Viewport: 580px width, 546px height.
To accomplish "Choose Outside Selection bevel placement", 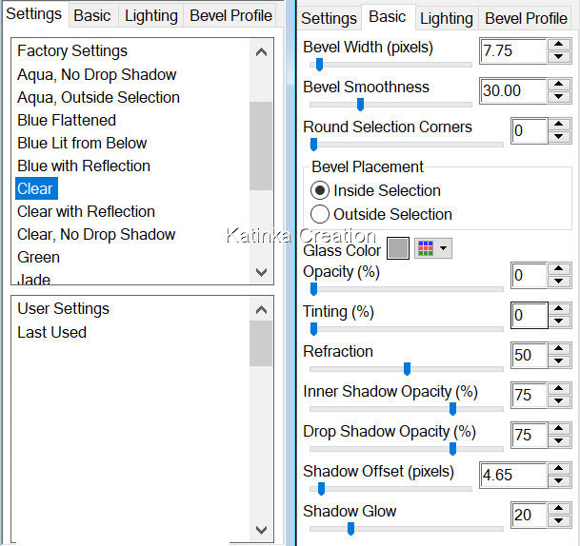I will coord(320,214).
